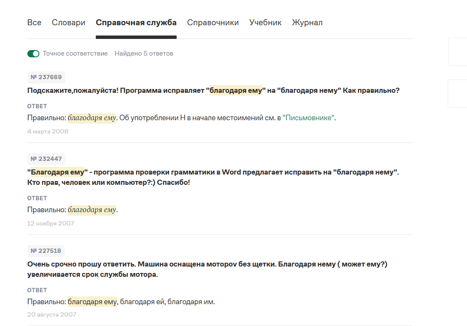Screen dimensions: 467x326
Task: Open the Журнал tab
Action: click(307, 23)
